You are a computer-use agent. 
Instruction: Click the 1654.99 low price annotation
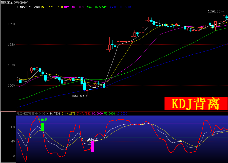(x=78, y=96)
